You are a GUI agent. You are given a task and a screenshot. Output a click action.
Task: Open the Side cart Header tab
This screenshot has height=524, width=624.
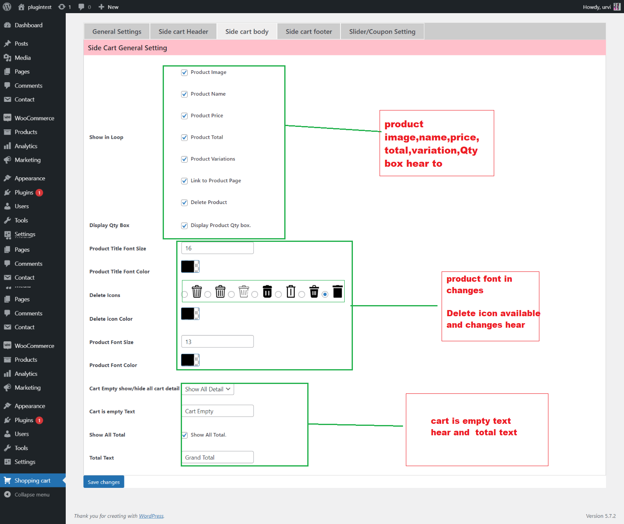(183, 32)
